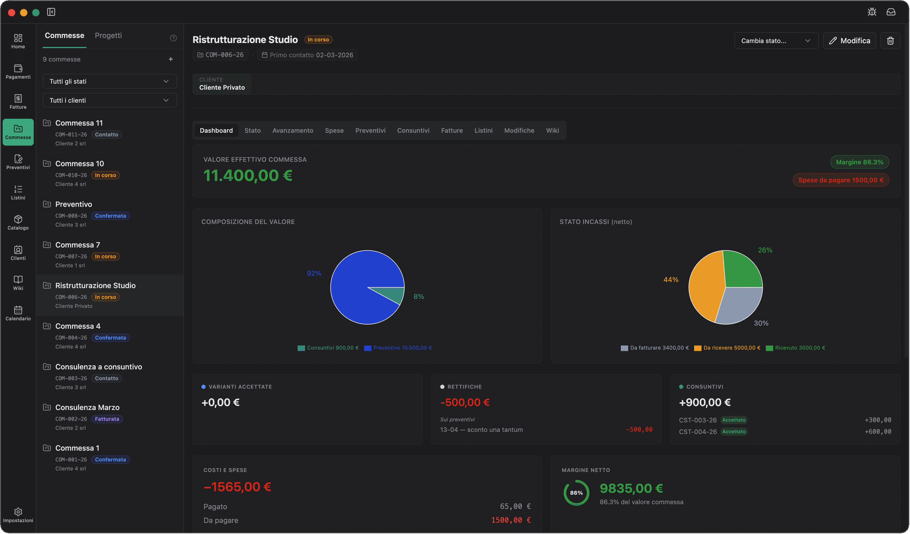Image resolution: width=910 pixels, height=534 pixels.
Task: Click the CST-004-26 consuntivo row
Action: [785, 432]
